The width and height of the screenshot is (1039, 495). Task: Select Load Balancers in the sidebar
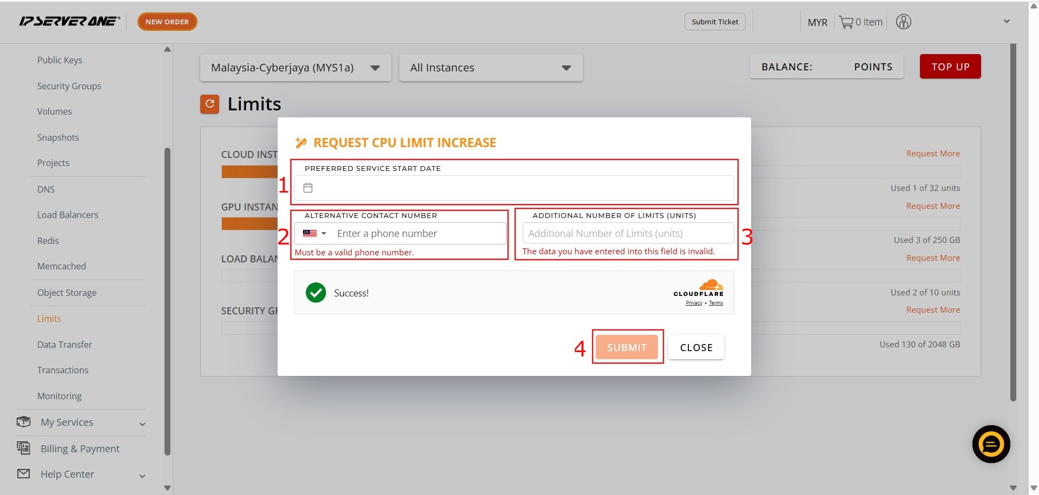68,215
